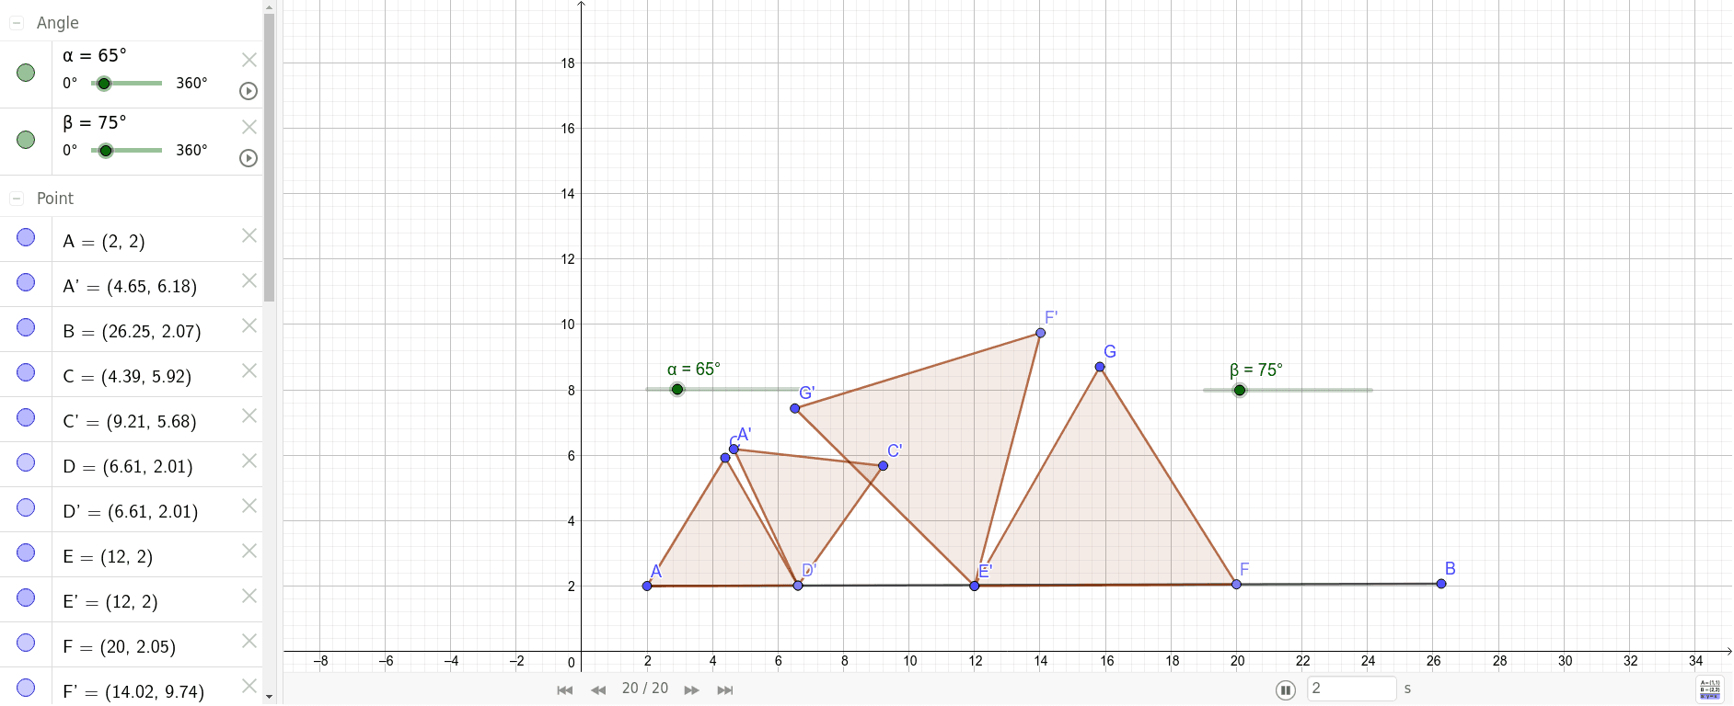Select point F' on the graph
This screenshot has width=1734, height=706.
click(x=1040, y=333)
